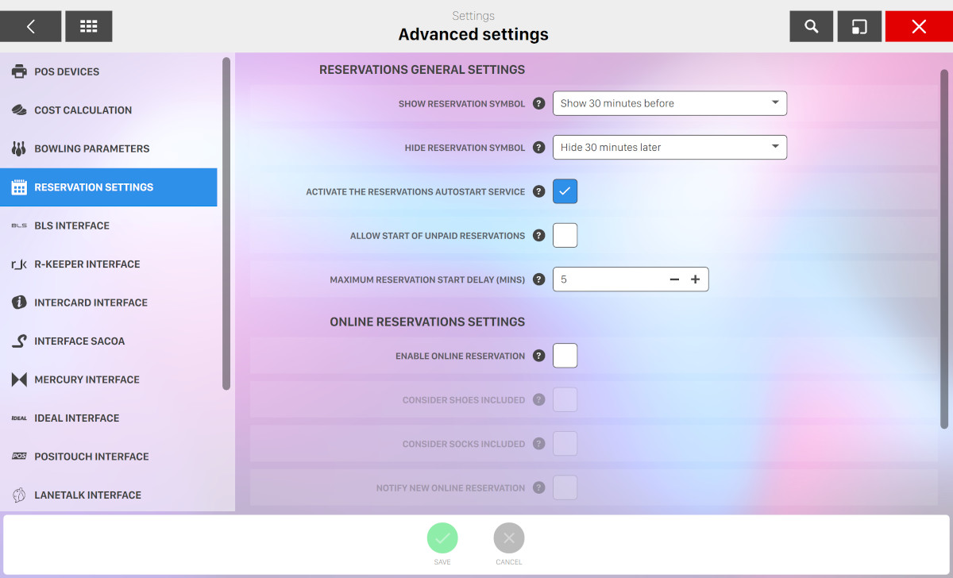
Task: Click help icon for Allow Start of Unpaid Reservations
Action: [538, 236]
